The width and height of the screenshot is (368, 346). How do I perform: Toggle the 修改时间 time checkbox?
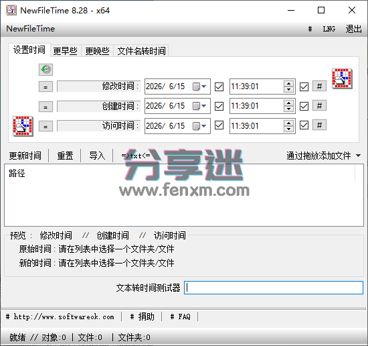point(304,86)
